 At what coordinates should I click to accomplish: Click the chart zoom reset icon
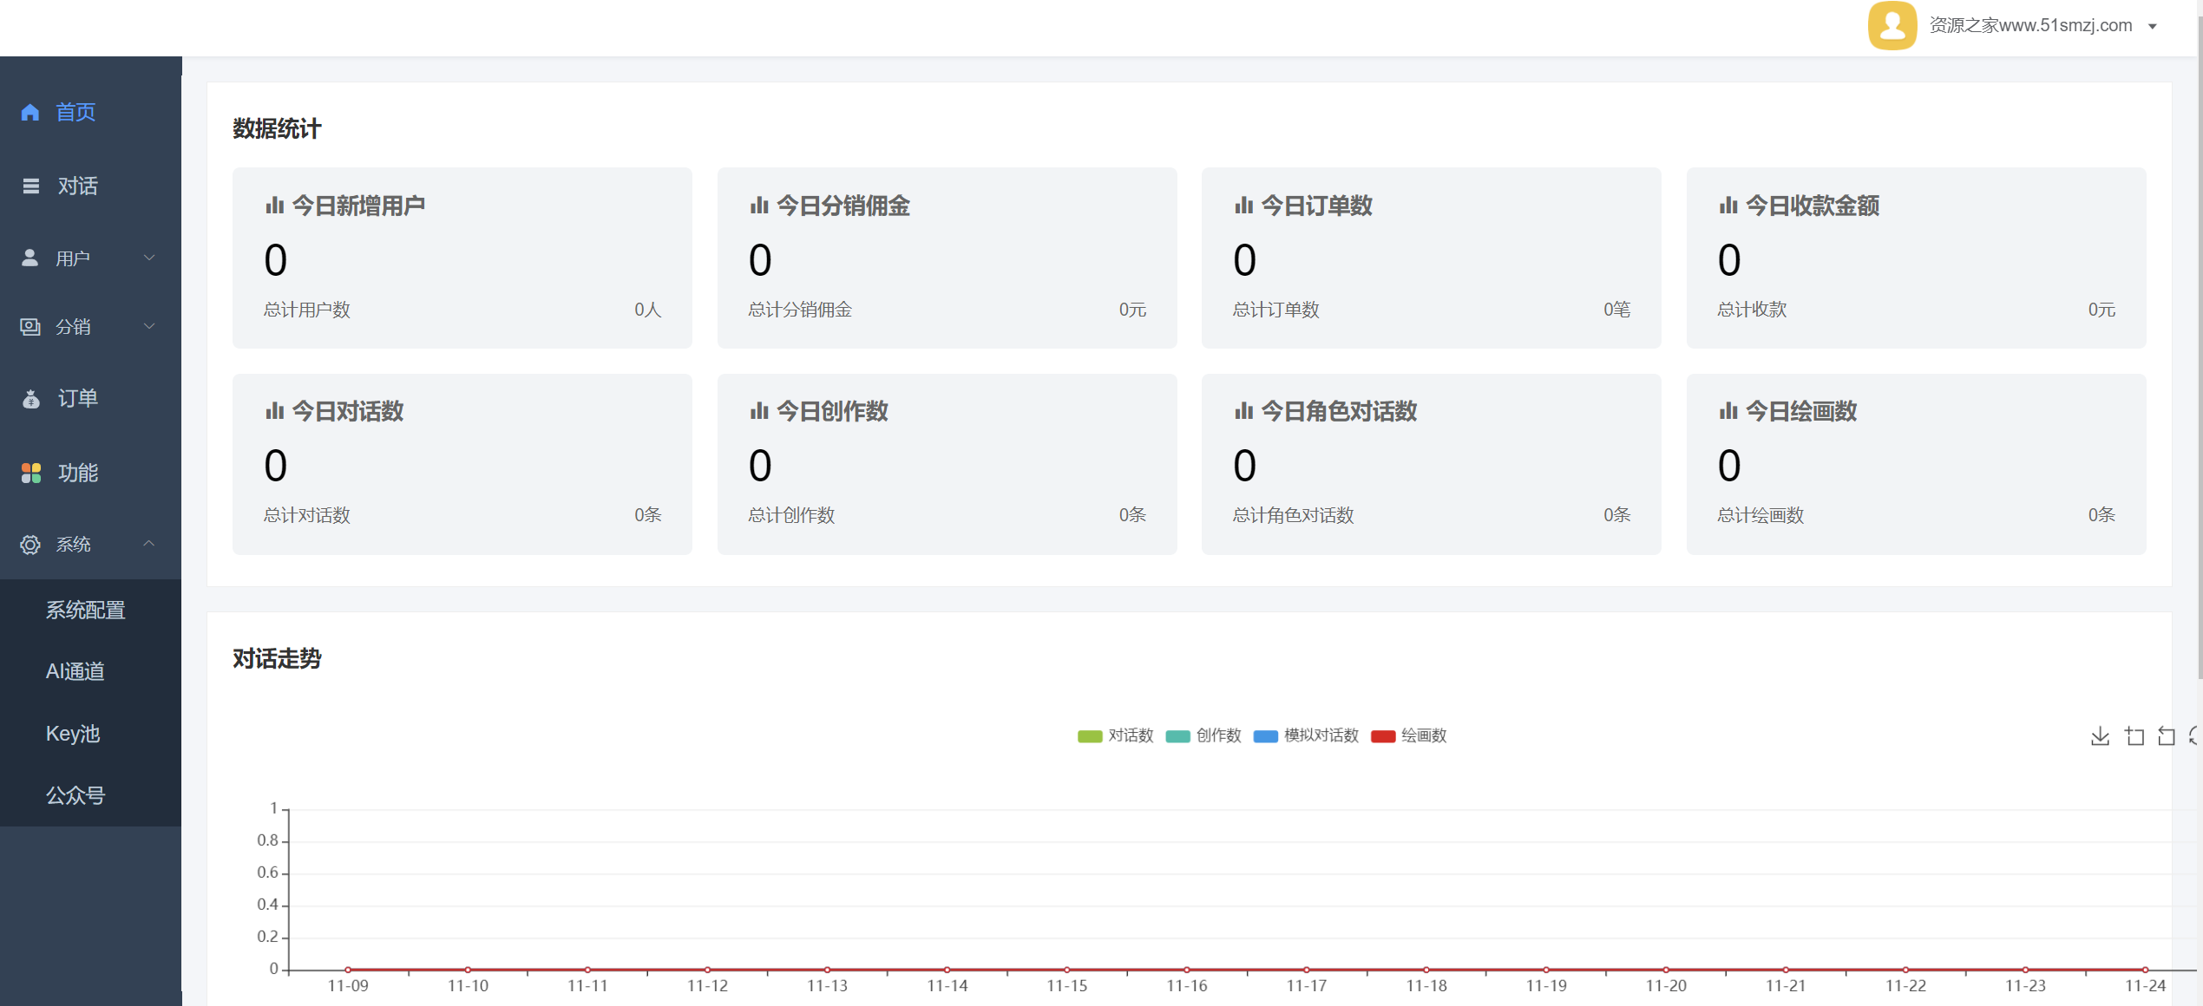click(x=2167, y=736)
